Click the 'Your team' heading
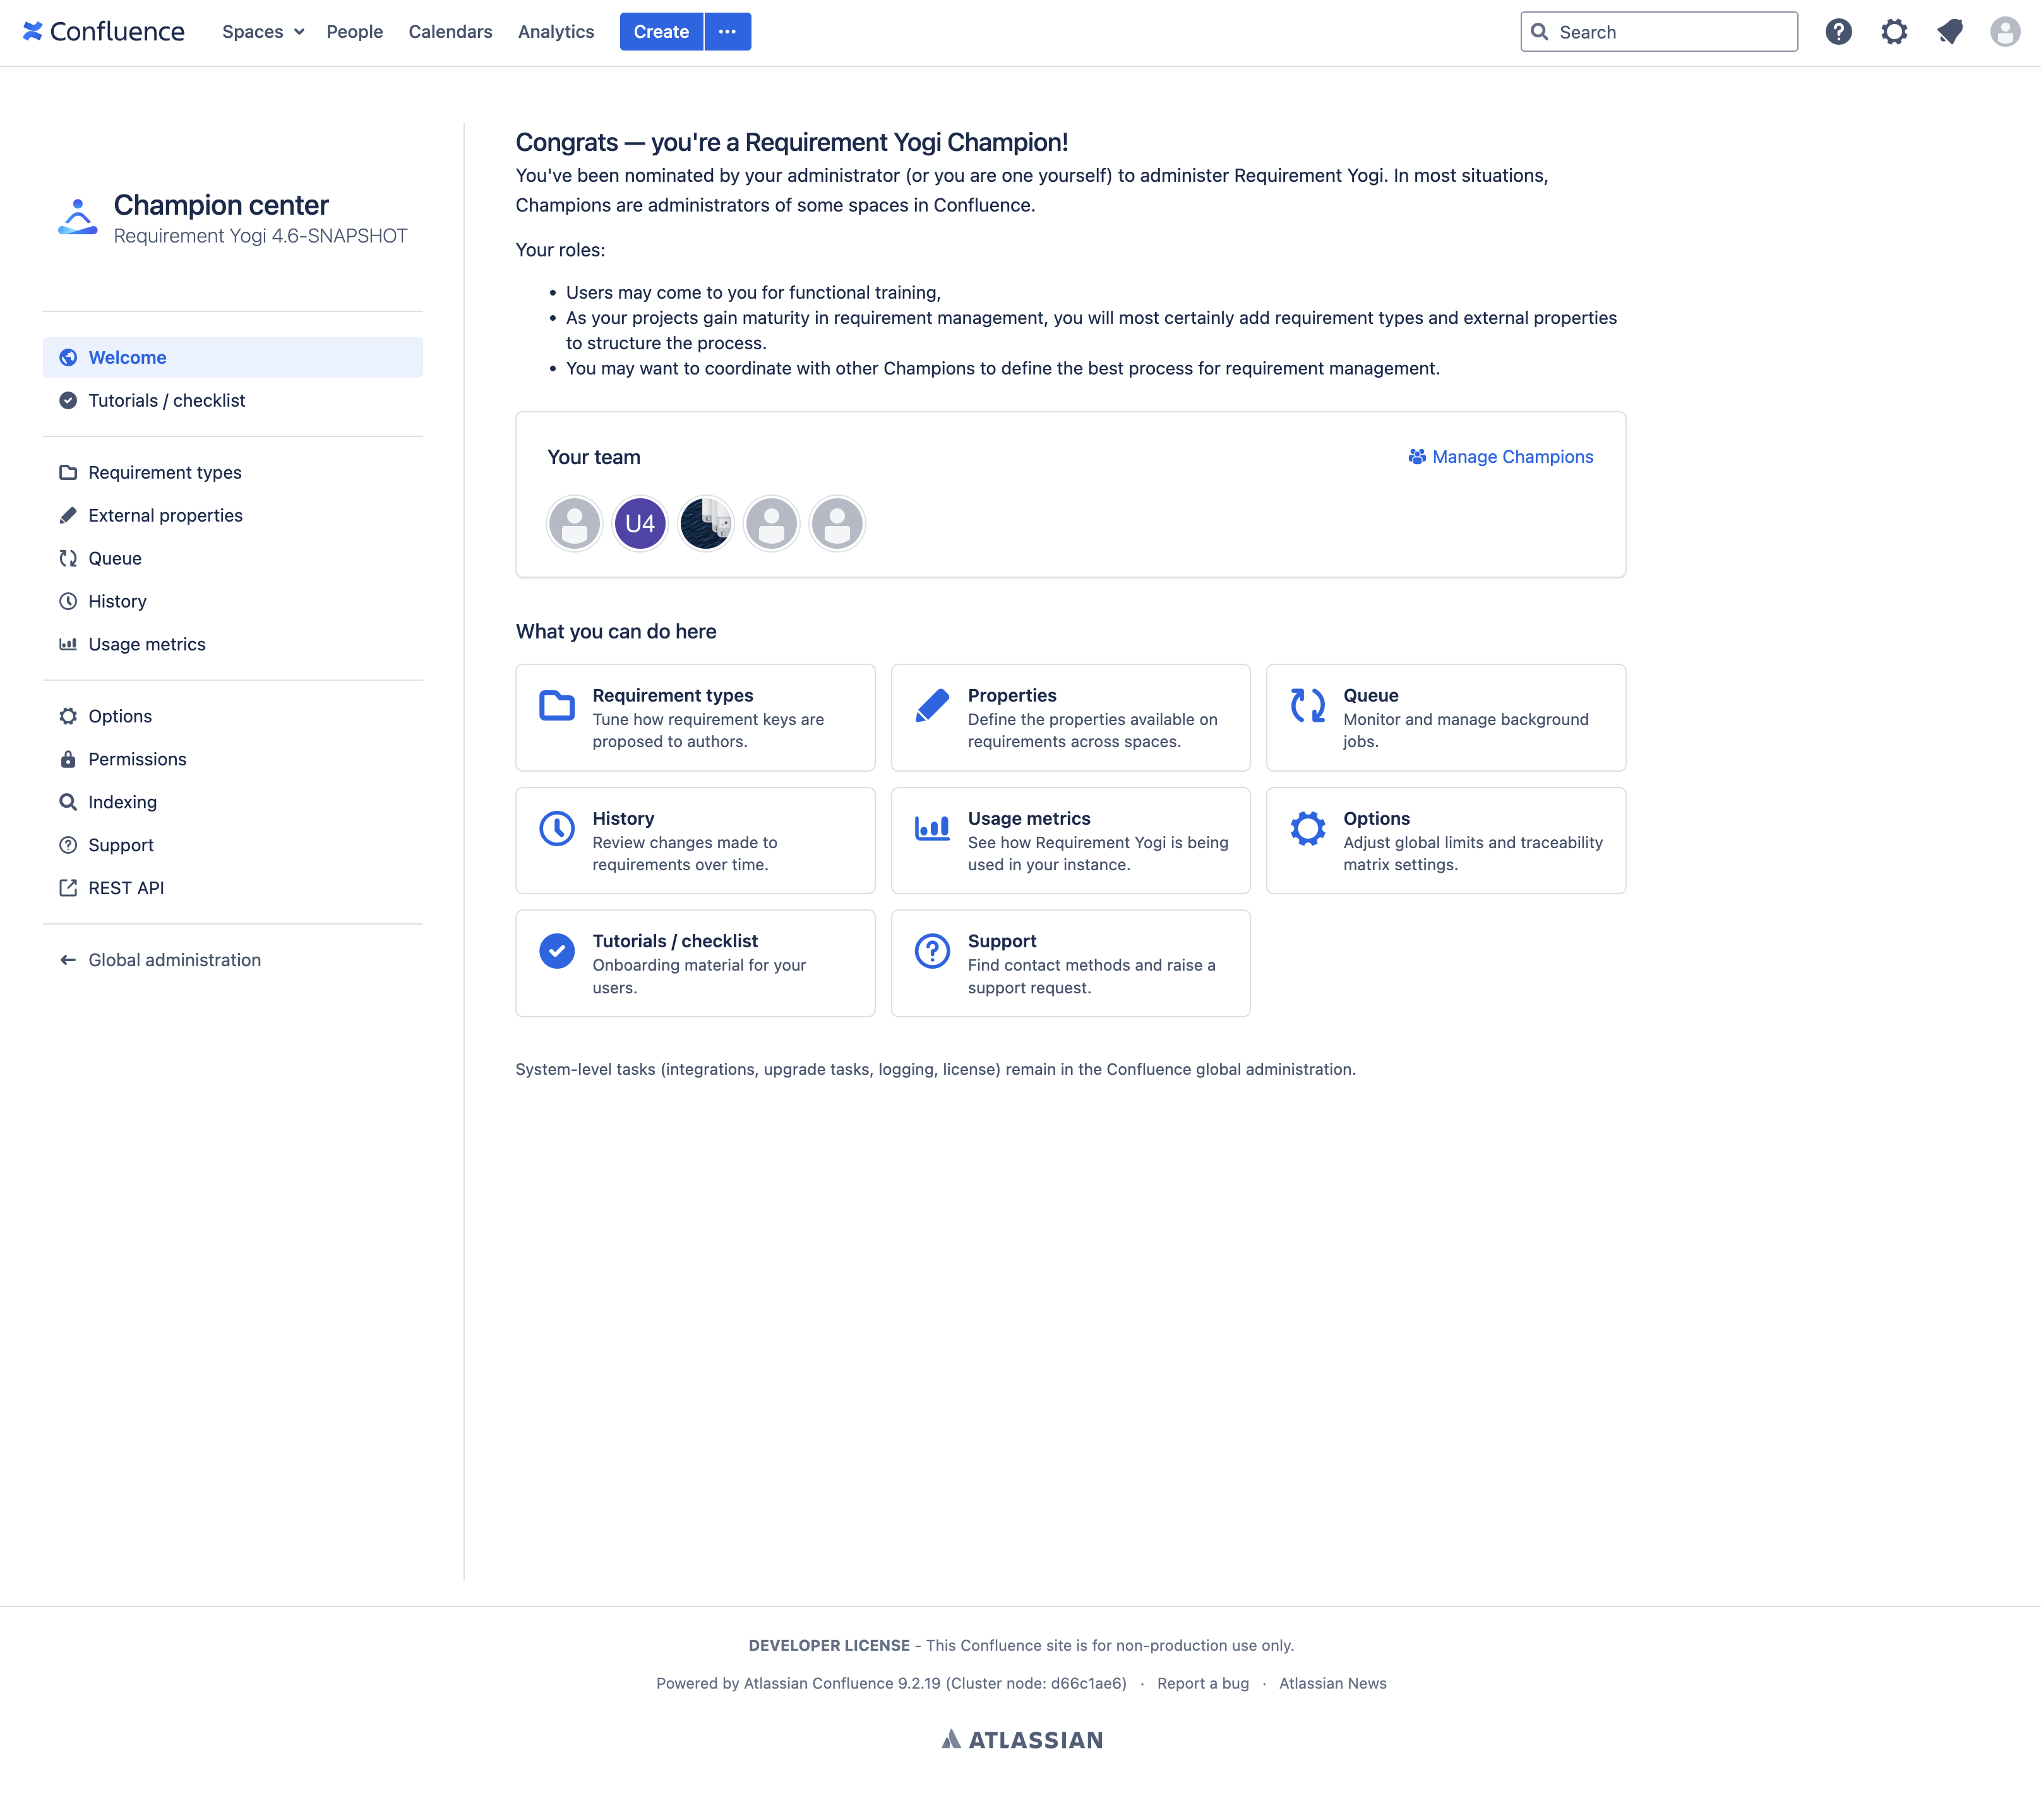2041x1820 pixels. [x=594, y=458]
